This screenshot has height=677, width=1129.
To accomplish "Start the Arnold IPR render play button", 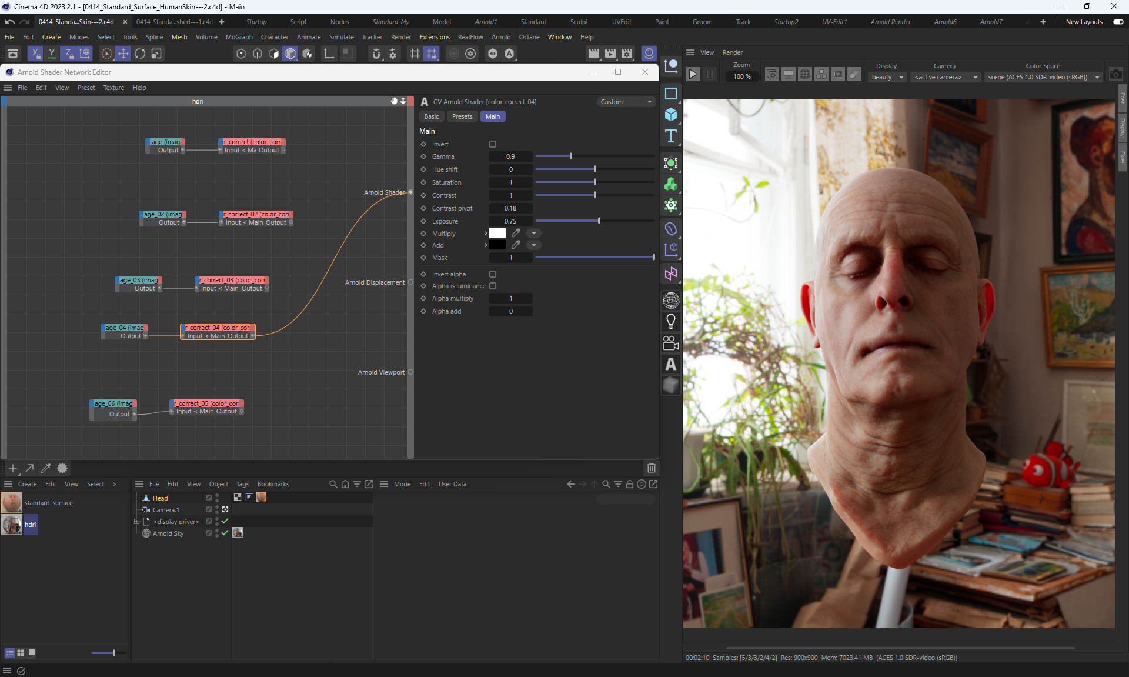I will coord(693,74).
